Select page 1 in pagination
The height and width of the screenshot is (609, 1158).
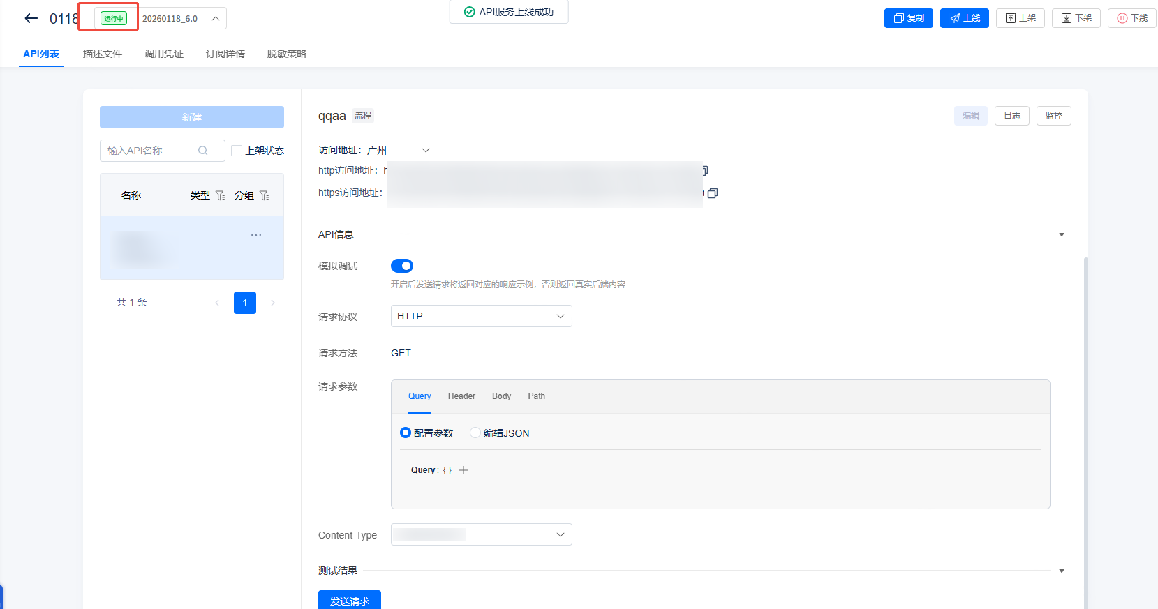click(x=245, y=303)
